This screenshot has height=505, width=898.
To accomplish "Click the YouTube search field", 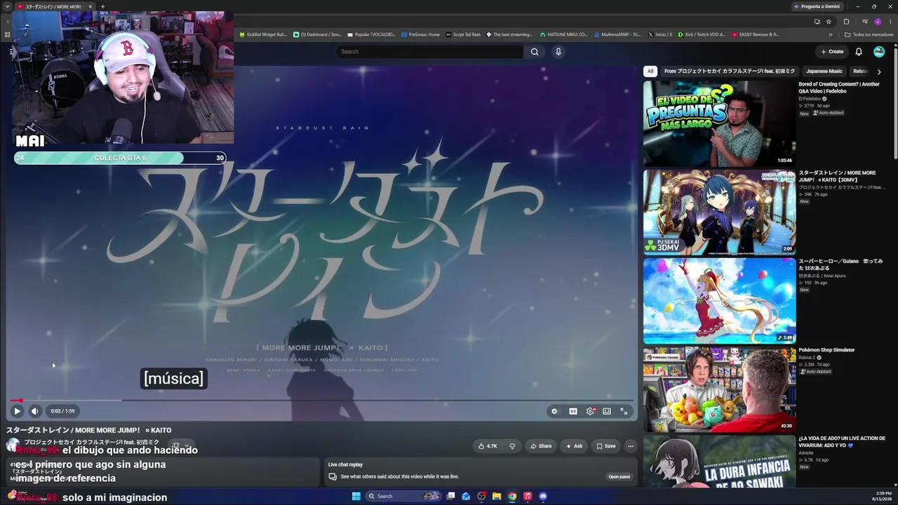I will click(x=430, y=51).
